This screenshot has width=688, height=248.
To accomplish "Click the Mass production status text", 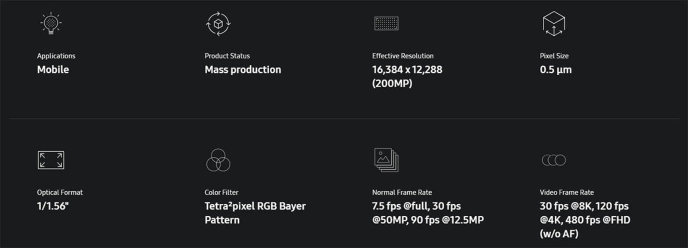I will pos(243,70).
